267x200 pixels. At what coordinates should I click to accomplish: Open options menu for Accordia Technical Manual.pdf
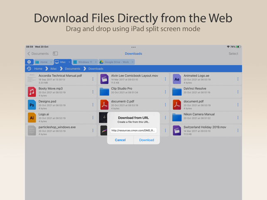coord(93,79)
